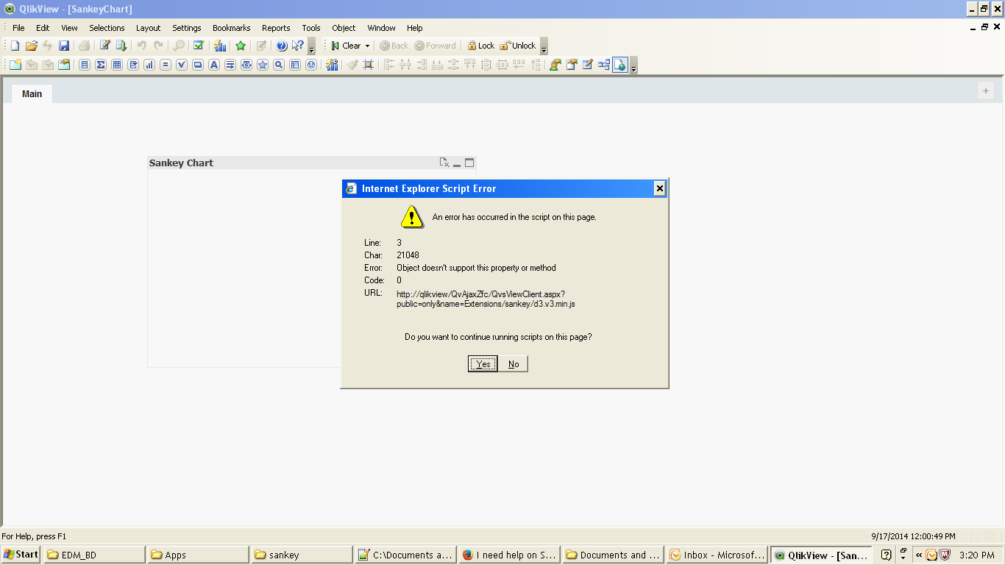Create a Current Selections Box with V icon
1005x565 pixels.
182,65
